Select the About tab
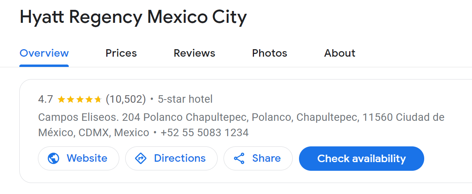Image resolution: width=472 pixels, height=194 pixels. [x=340, y=53]
